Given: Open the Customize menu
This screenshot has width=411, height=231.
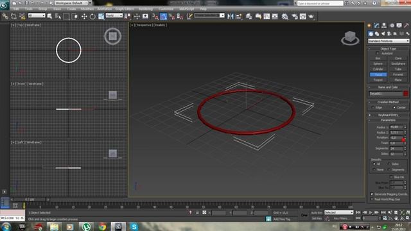Looking at the screenshot, I should tap(166, 9).
